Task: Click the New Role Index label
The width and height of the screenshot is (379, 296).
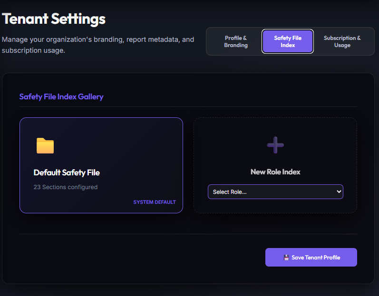Action: [x=275, y=172]
